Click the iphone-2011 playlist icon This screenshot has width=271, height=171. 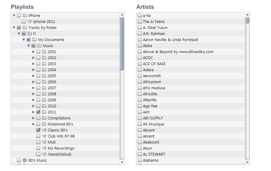[x=30, y=22]
